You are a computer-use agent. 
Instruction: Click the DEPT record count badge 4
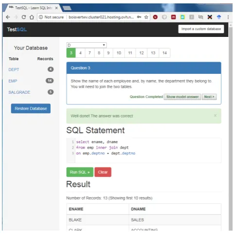click(x=51, y=69)
